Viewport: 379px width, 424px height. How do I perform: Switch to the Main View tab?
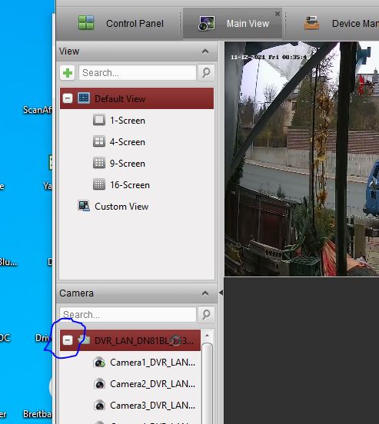pos(232,24)
